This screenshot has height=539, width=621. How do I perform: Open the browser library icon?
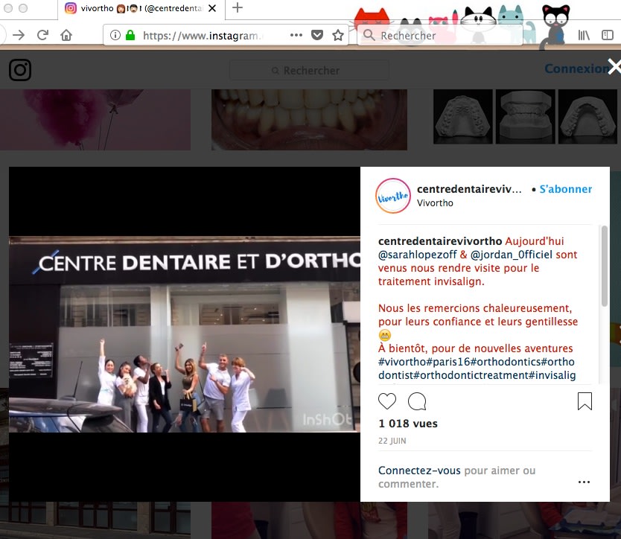pyautogui.click(x=584, y=35)
